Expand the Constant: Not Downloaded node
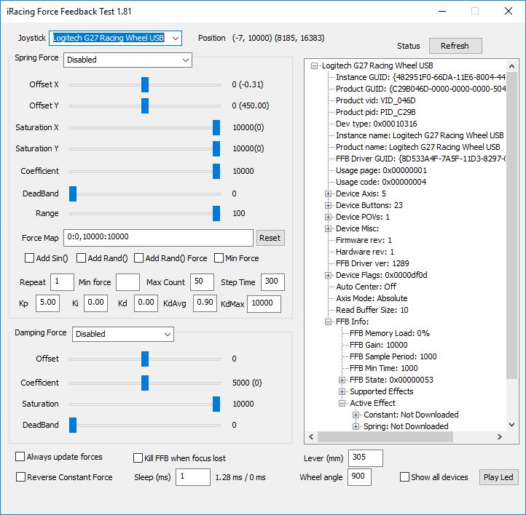Image resolution: width=526 pixels, height=515 pixels. (356, 415)
